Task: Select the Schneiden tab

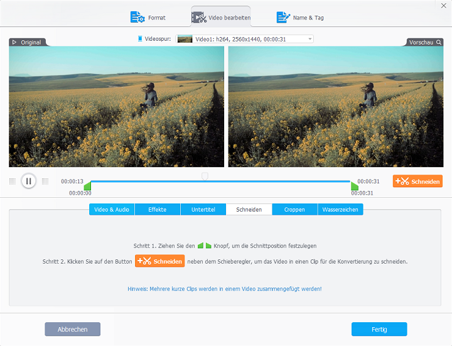Action: (x=249, y=210)
